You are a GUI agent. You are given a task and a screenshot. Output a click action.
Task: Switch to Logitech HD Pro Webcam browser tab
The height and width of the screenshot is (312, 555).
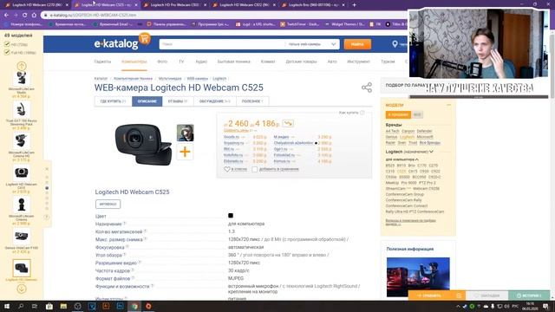click(x=173, y=5)
